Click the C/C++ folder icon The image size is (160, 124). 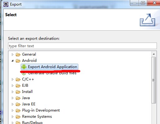click(x=18, y=80)
